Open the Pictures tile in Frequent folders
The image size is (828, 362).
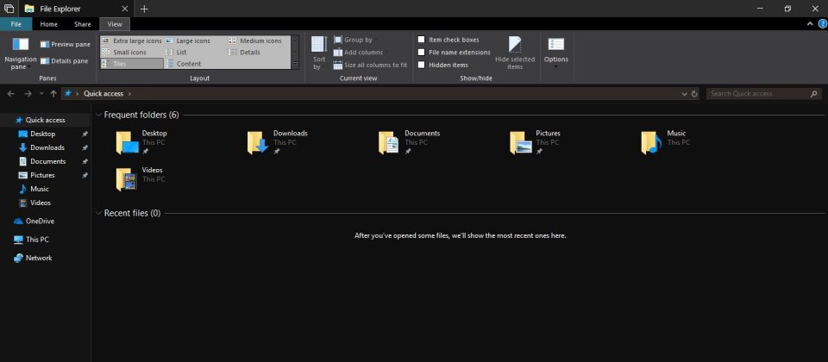(535, 142)
